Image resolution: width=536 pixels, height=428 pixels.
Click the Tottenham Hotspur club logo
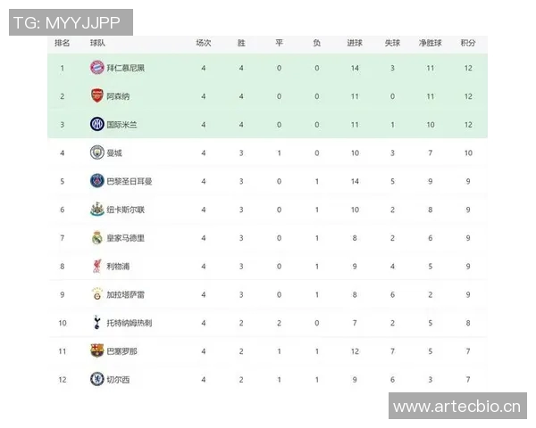[96, 323]
